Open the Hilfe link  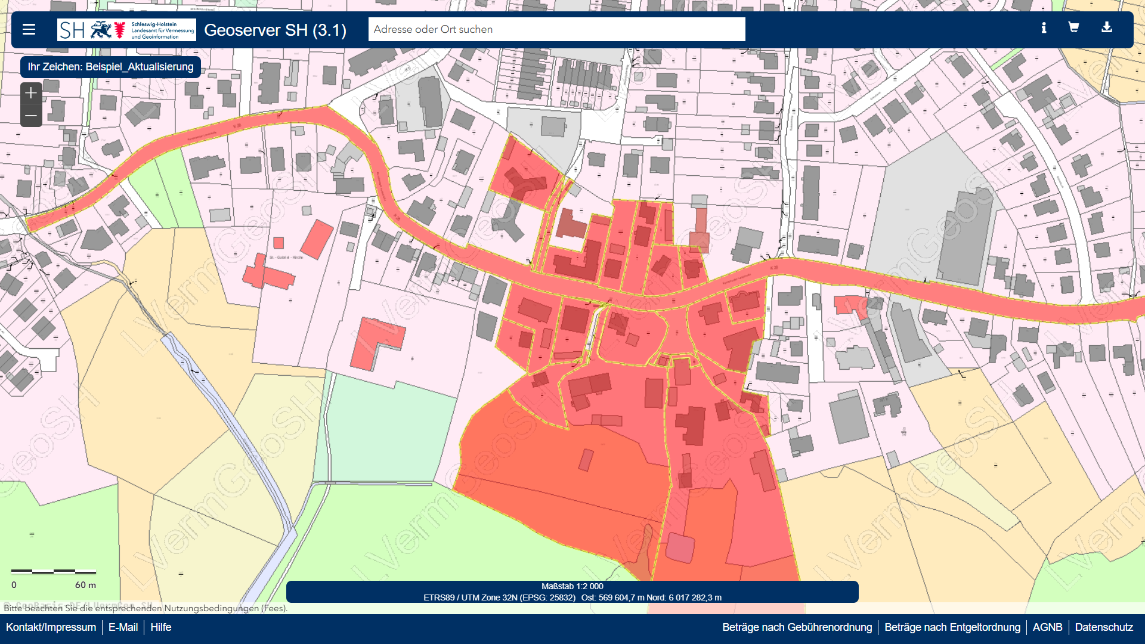tap(160, 627)
